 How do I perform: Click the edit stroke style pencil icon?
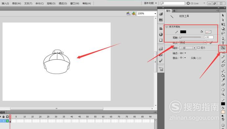[x=211, y=43]
